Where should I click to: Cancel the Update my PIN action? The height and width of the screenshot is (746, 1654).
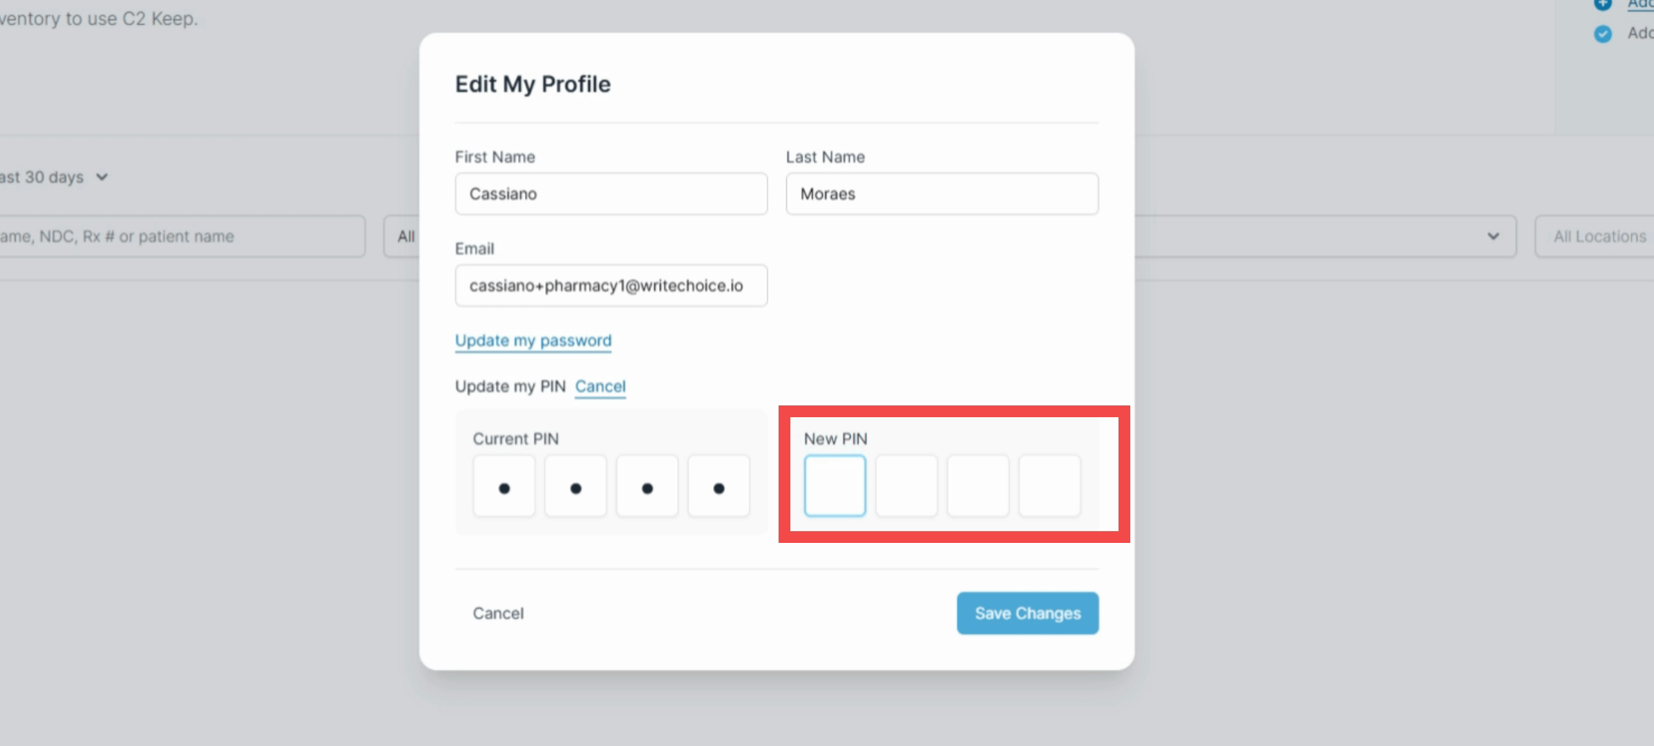600,387
